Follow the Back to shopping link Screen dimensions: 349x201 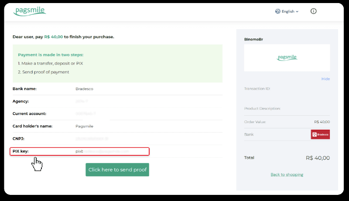click(287, 174)
